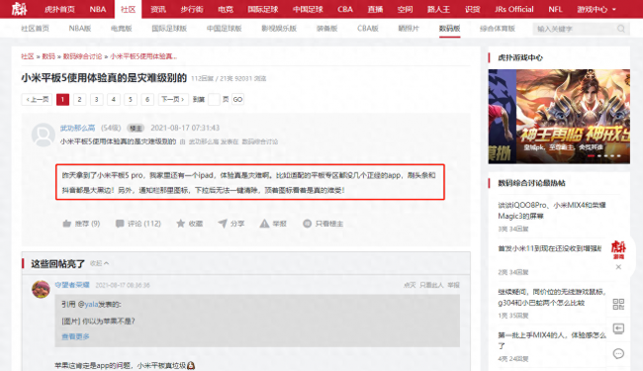
Task: Open the NFL nav item
Action: click(x=555, y=9)
